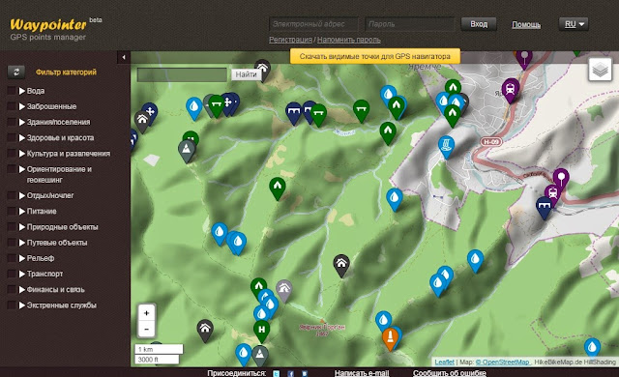Focus the Электронный адрес input field
Image resolution: width=619 pixels, height=377 pixels.
(313, 24)
